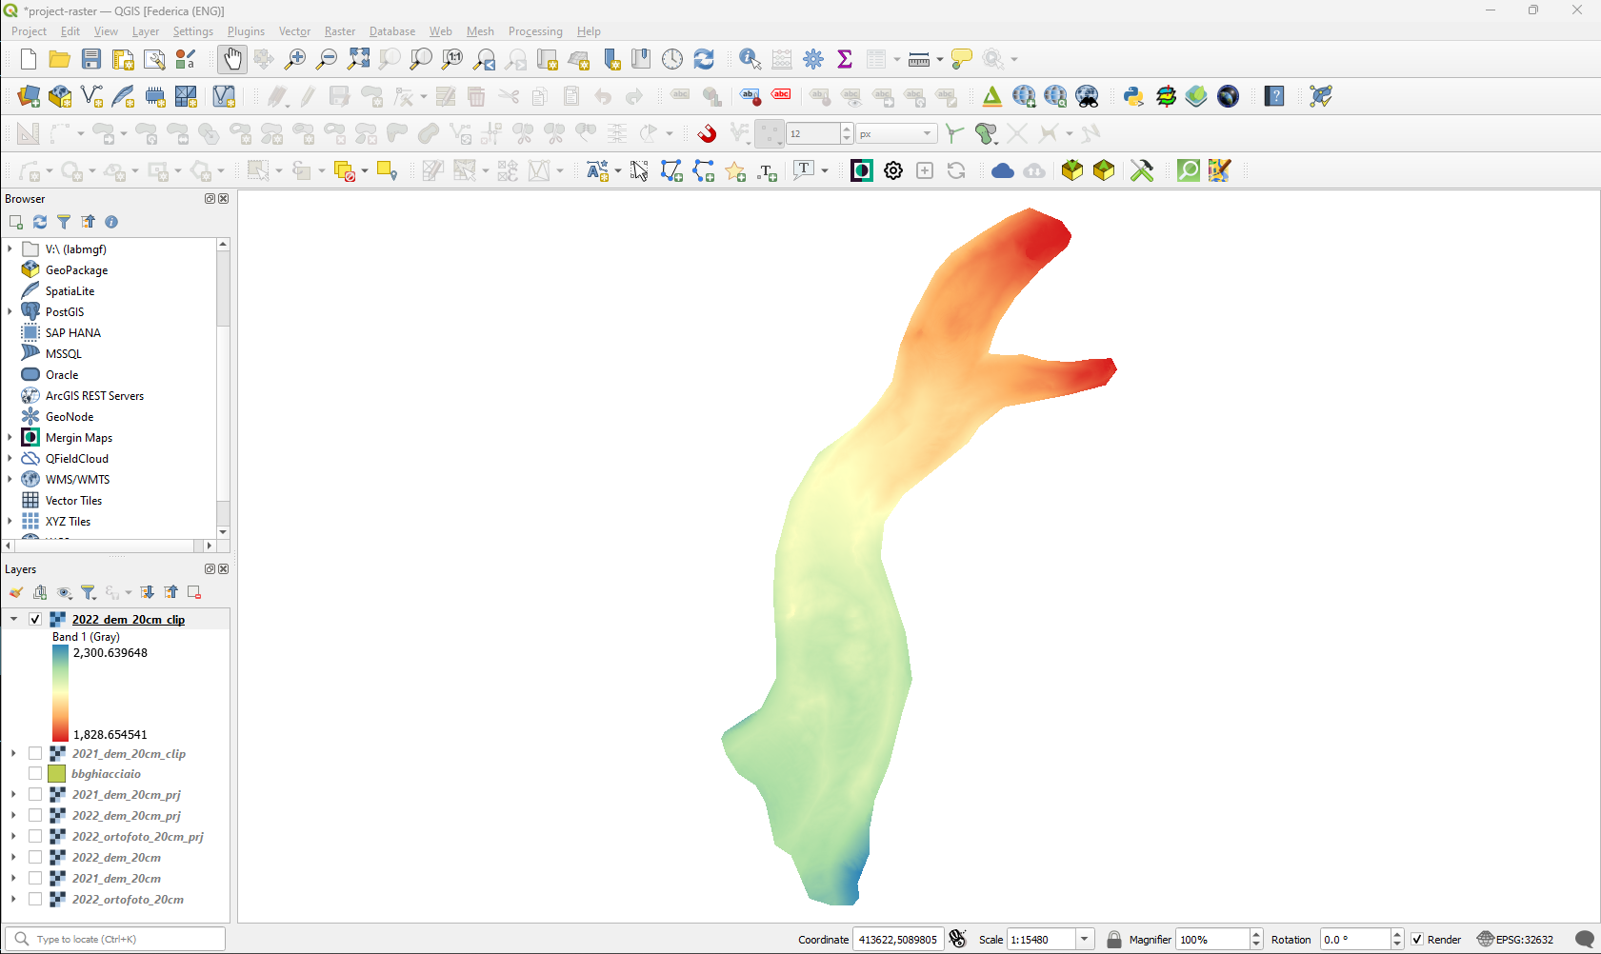Screen dimensions: 1601x954
Task: Open the messages log speech bubble
Action: coord(1585,940)
